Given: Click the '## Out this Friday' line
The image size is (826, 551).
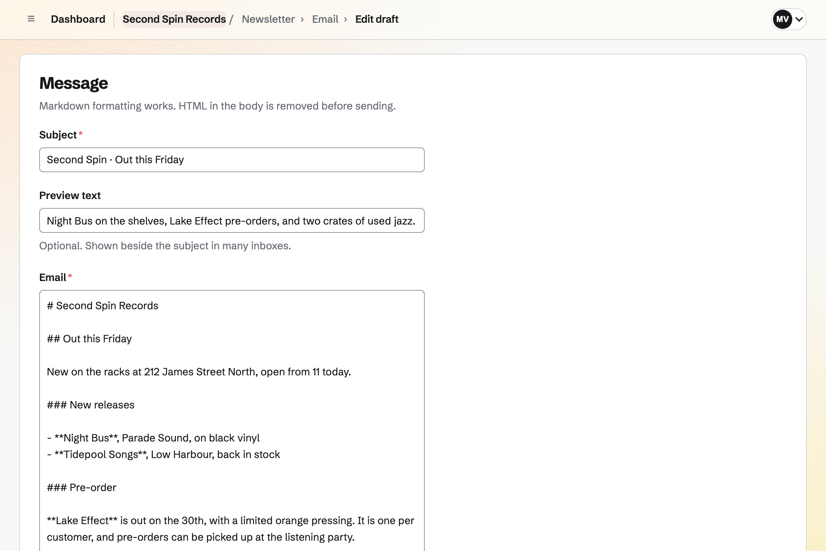Looking at the screenshot, I should (x=89, y=339).
